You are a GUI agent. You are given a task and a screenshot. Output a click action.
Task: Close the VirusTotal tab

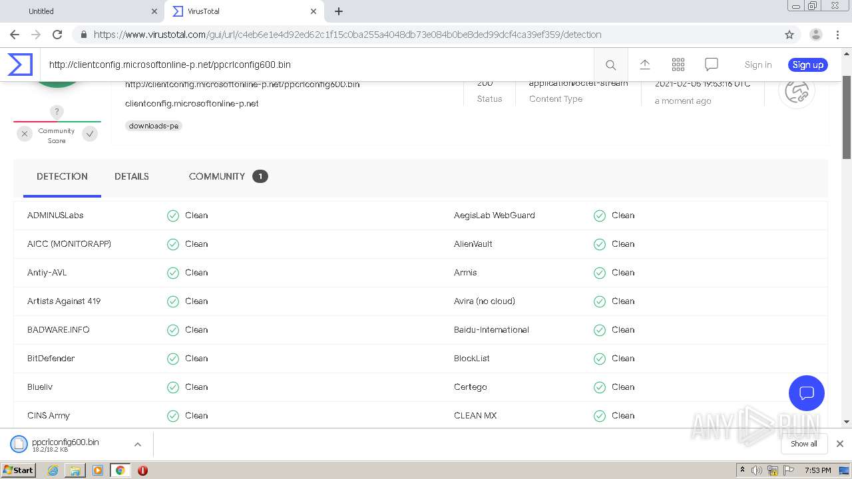point(314,11)
